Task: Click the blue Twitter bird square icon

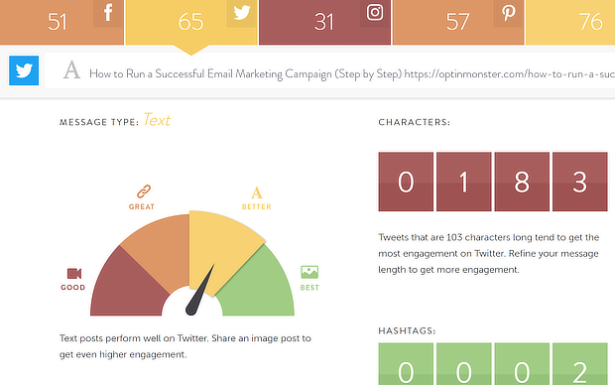Action: (24, 70)
